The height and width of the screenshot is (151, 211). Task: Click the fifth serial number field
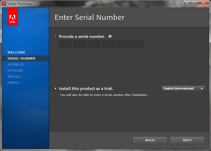pos(123,44)
